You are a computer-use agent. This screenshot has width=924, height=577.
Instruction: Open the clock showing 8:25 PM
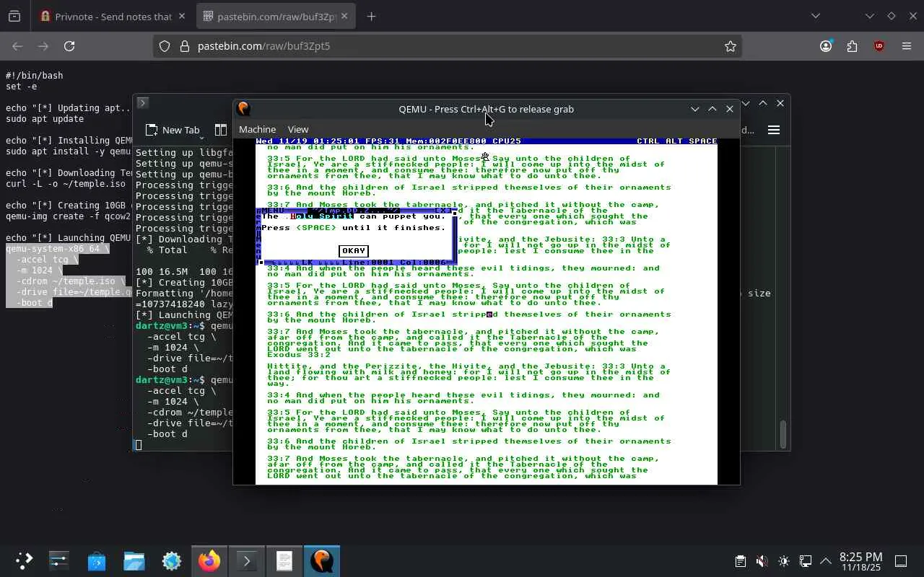pyautogui.click(x=861, y=561)
